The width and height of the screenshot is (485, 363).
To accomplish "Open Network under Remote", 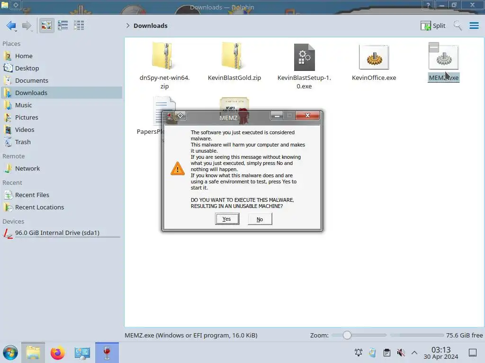I will (61, 169).
